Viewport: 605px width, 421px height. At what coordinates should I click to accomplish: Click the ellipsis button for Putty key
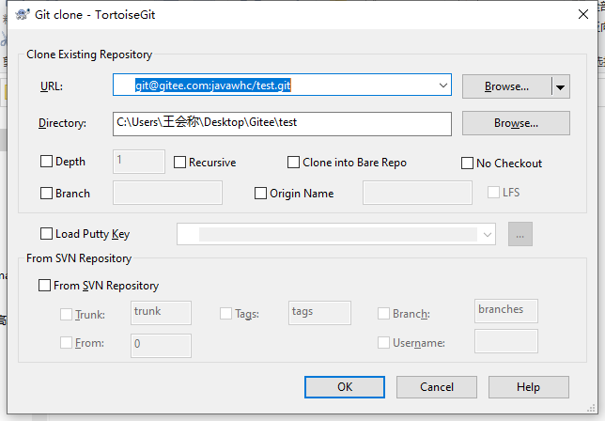[520, 234]
